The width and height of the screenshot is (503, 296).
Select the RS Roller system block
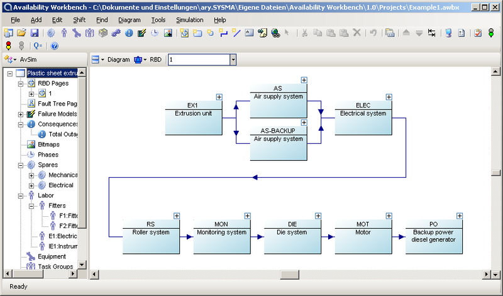151,237
